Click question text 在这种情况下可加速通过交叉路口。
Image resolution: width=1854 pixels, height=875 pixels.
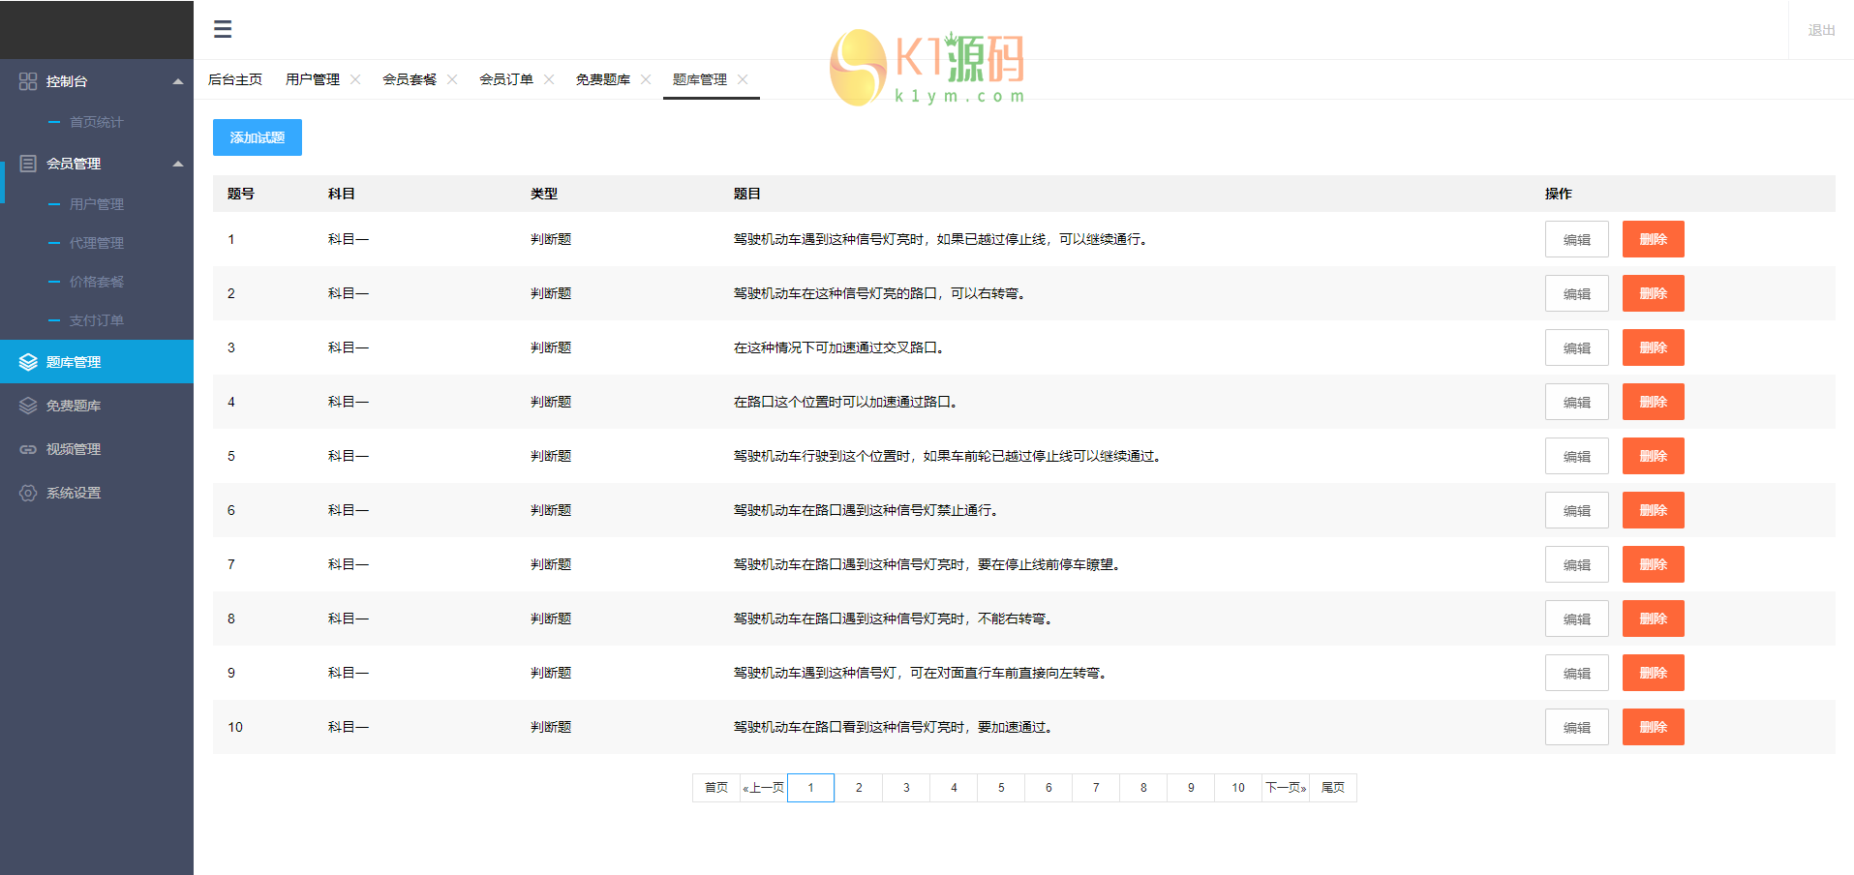pos(838,347)
